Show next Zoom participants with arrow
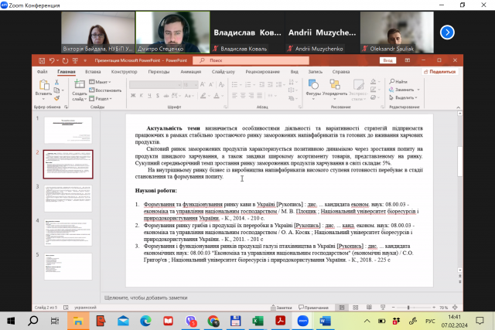This screenshot has height=330, width=495. [x=447, y=32]
